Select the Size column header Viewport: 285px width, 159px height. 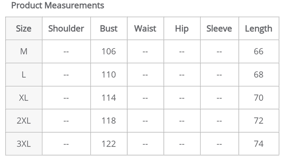[x=24, y=29]
